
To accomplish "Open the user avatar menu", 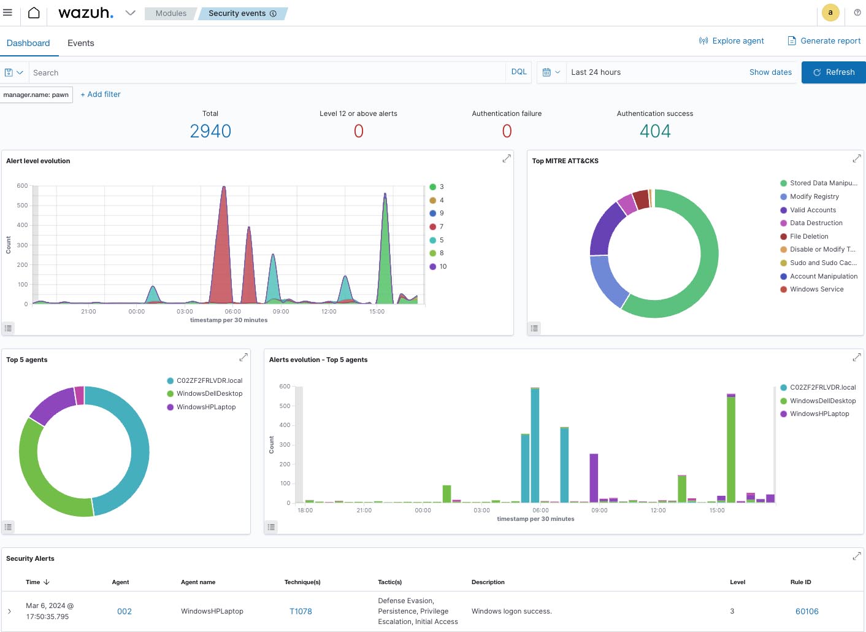I will point(830,12).
